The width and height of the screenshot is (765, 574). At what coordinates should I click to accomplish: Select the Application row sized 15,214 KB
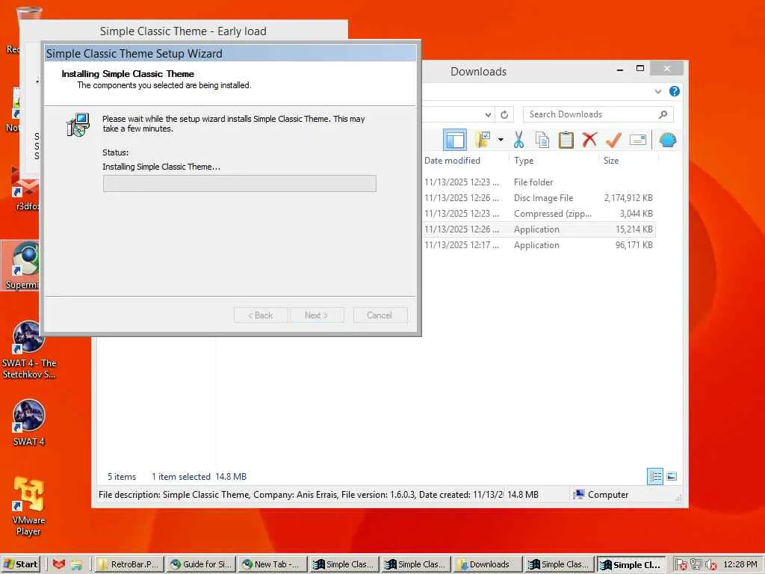click(x=539, y=229)
